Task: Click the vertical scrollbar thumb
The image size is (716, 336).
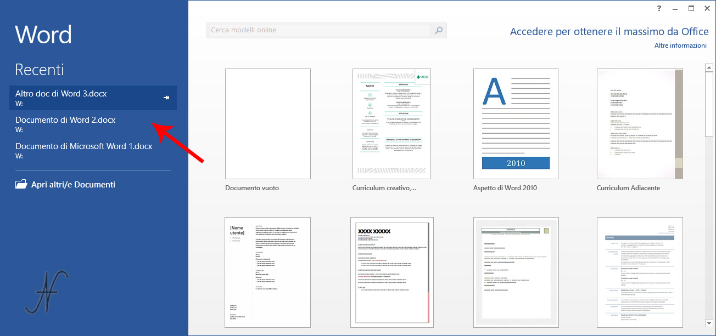Action: [x=709, y=104]
